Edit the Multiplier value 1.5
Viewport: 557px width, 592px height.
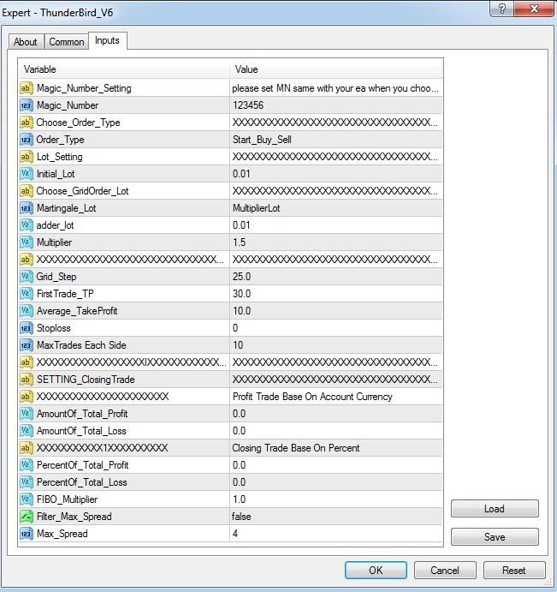coord(336,242)
